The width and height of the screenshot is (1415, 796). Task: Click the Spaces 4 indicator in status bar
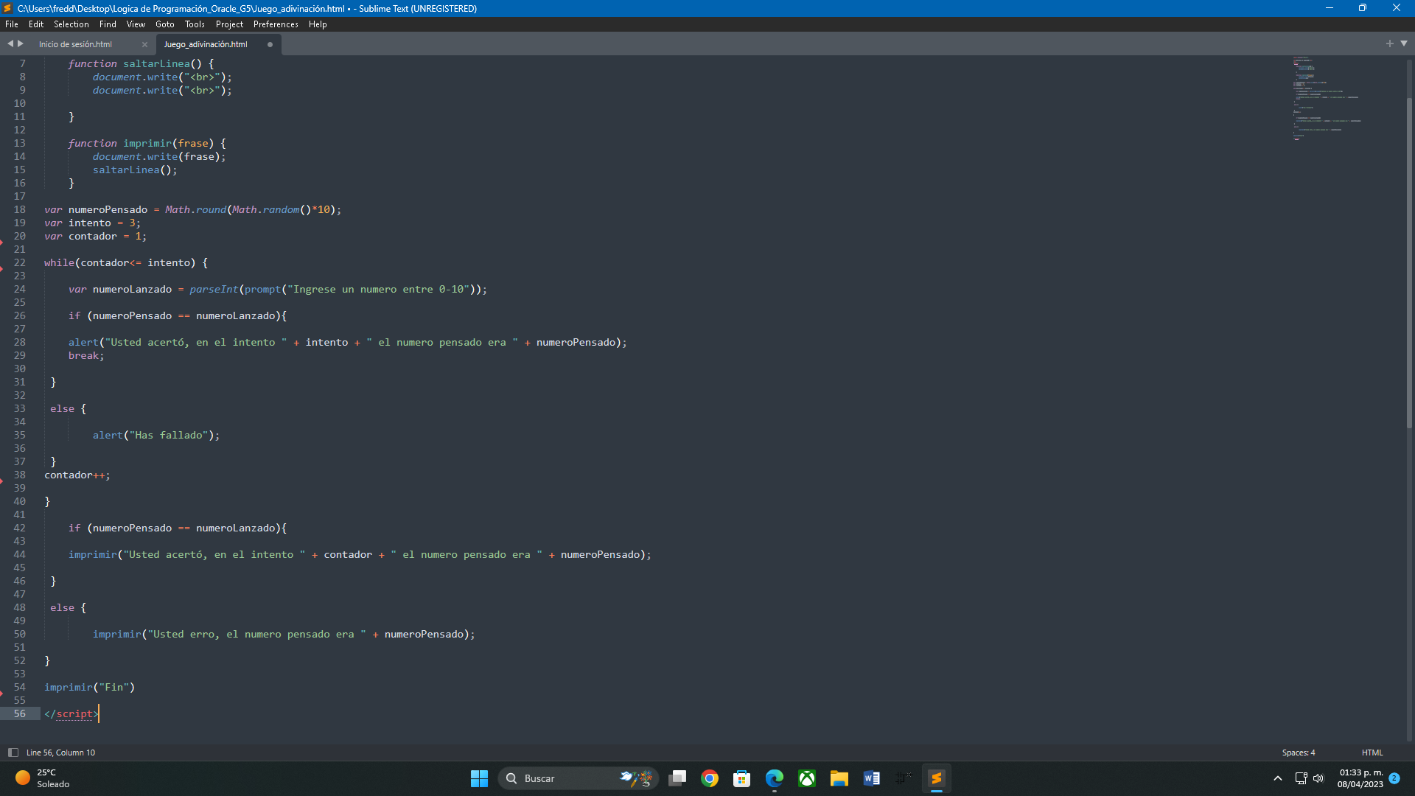coord(1299,753)
